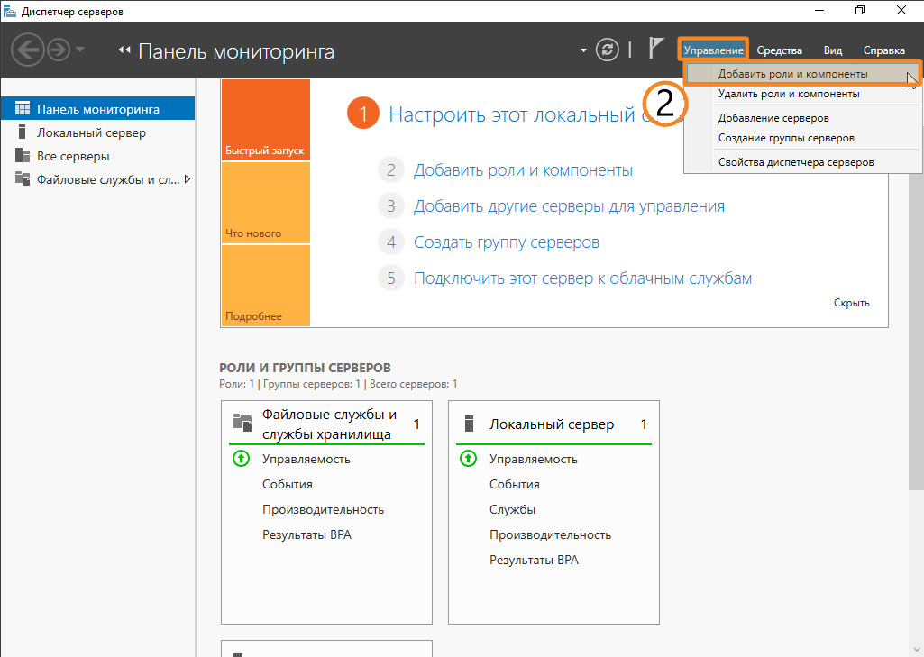Select Удалить роли и компоненты menu entry
Viewport: 924px width, 657px height.
pos(788,94)
